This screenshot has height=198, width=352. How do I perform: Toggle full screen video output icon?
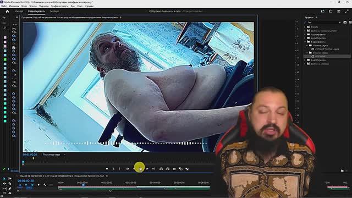pyautogui.click(x=347, y=11)
